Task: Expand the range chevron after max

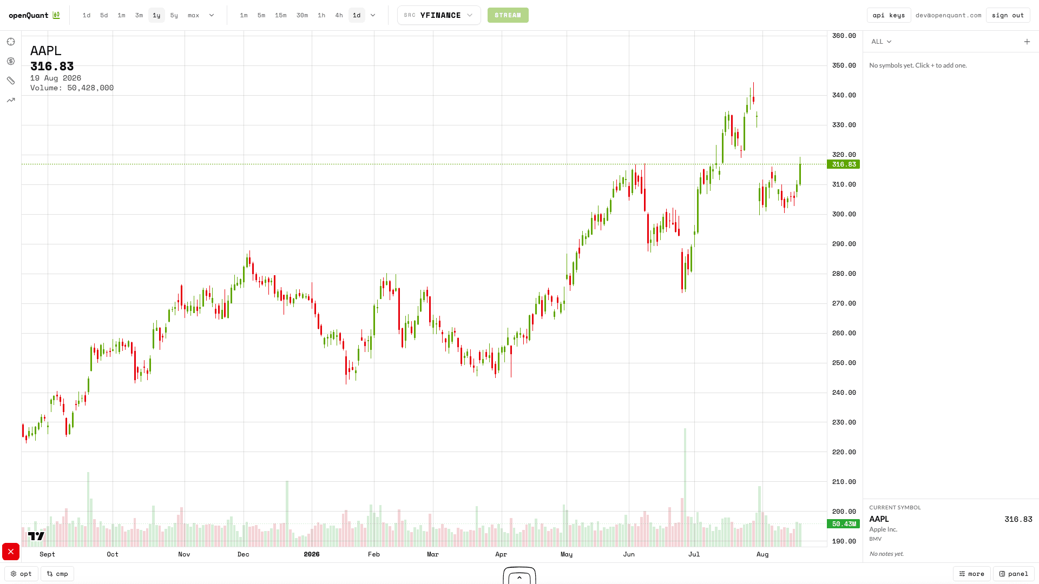Action: 212,15
